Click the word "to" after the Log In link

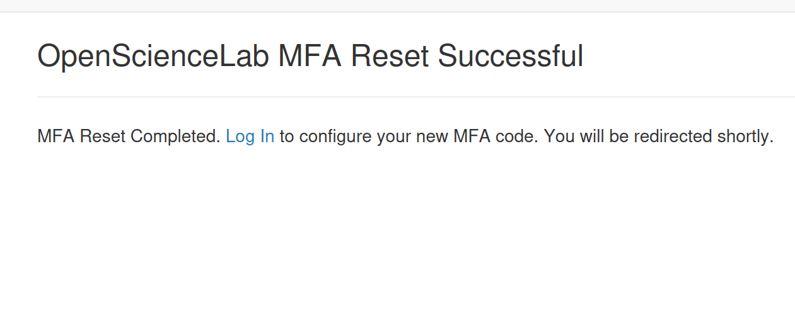[287, 136]
